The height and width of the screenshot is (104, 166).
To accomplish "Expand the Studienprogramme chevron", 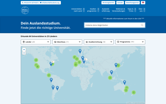I will tap(98, 10).
